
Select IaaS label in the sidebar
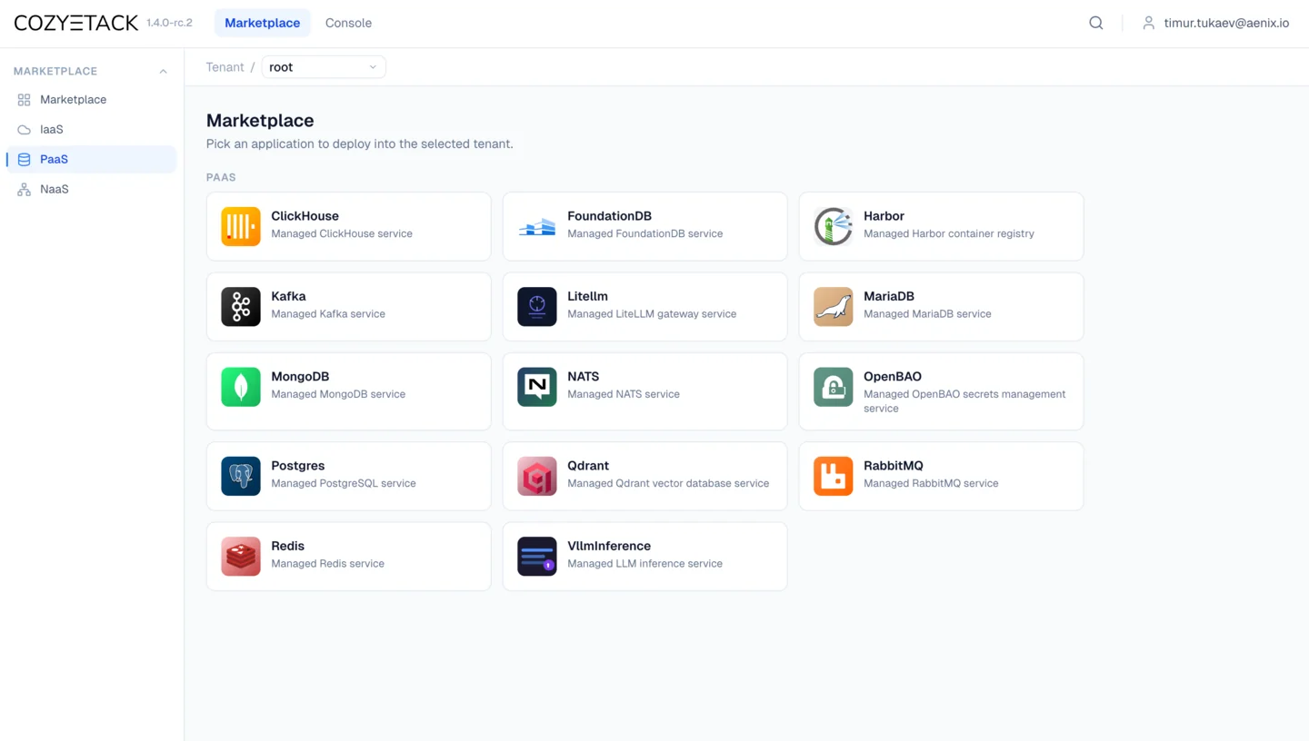click(52, 130)
